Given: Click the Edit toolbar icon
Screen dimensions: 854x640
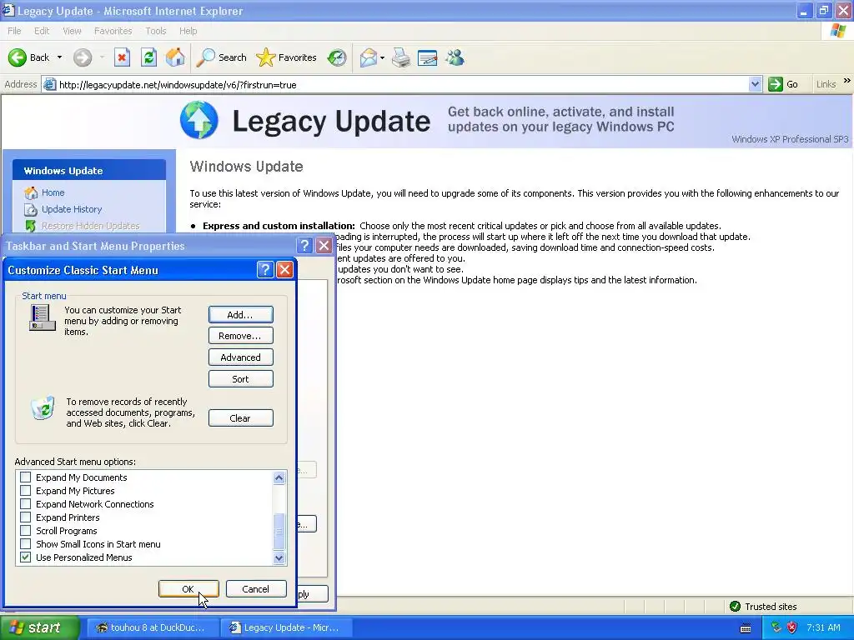Looking at the screenshot, I should [x=428, y=57].
